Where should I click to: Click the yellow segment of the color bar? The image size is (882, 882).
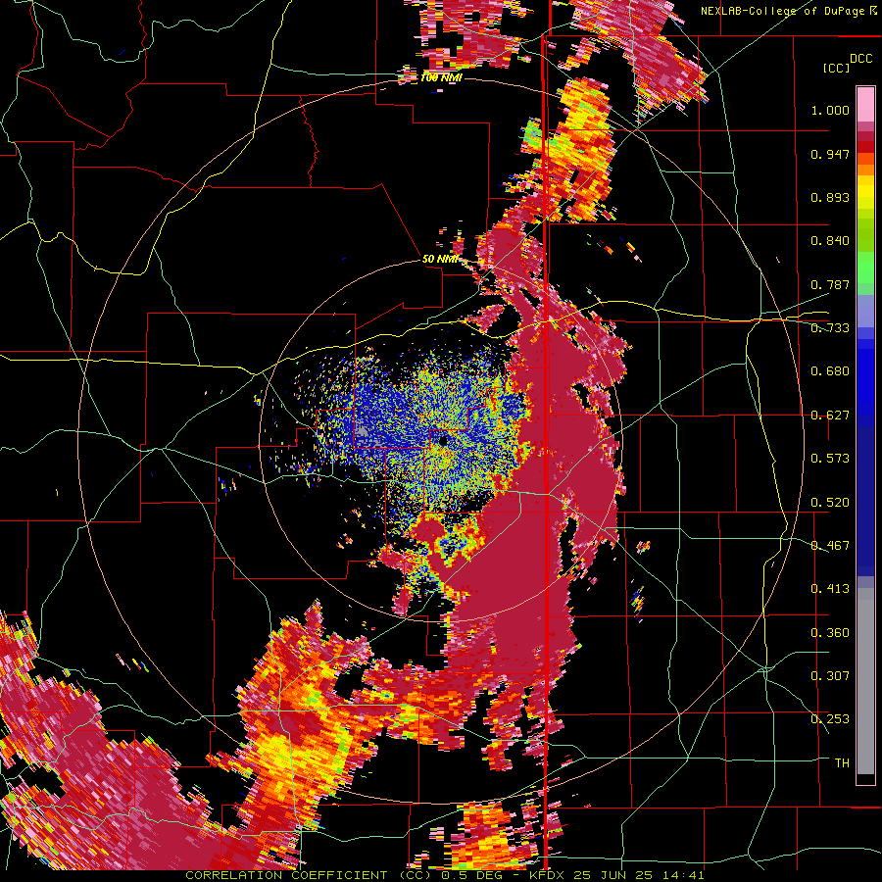point(865,193)
